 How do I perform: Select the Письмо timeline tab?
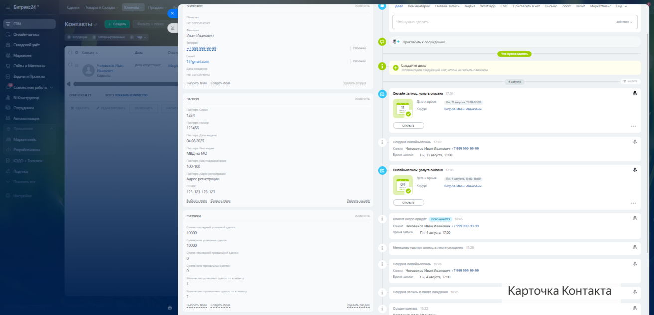click(x=551, y=6)
